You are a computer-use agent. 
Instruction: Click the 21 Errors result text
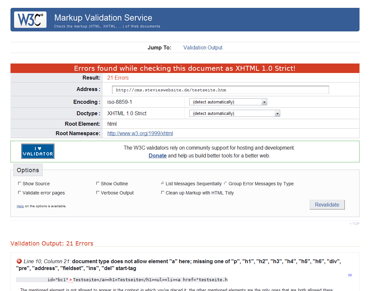pyautogui.click(x=118, y=78)
